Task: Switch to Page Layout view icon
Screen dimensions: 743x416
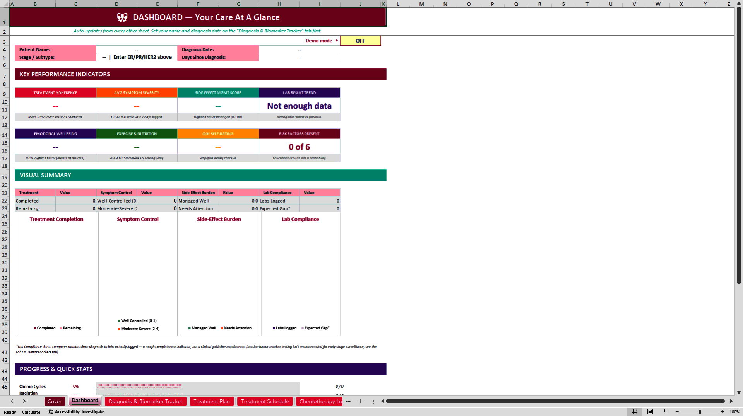Action: coord(650,412)
